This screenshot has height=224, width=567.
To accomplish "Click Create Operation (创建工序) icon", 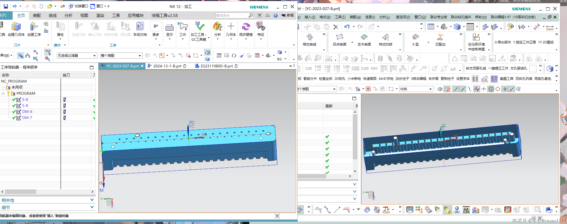I will click(34, 27).
